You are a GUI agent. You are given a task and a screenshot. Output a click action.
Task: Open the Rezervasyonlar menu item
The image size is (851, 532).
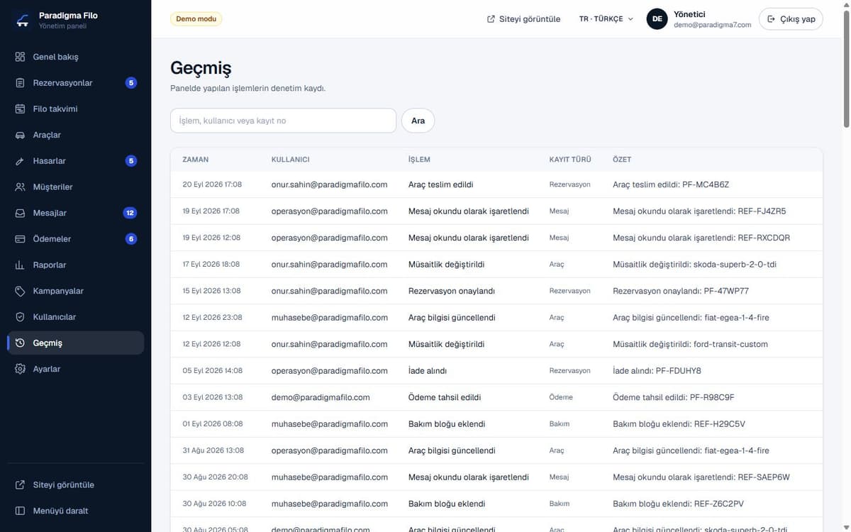[75, 83]
